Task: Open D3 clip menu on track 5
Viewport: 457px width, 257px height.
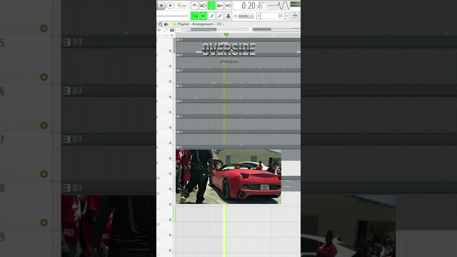Action: tap(177, 101)
